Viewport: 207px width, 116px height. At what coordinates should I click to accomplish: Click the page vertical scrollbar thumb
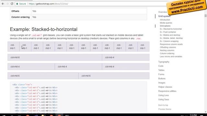point(206,16)
